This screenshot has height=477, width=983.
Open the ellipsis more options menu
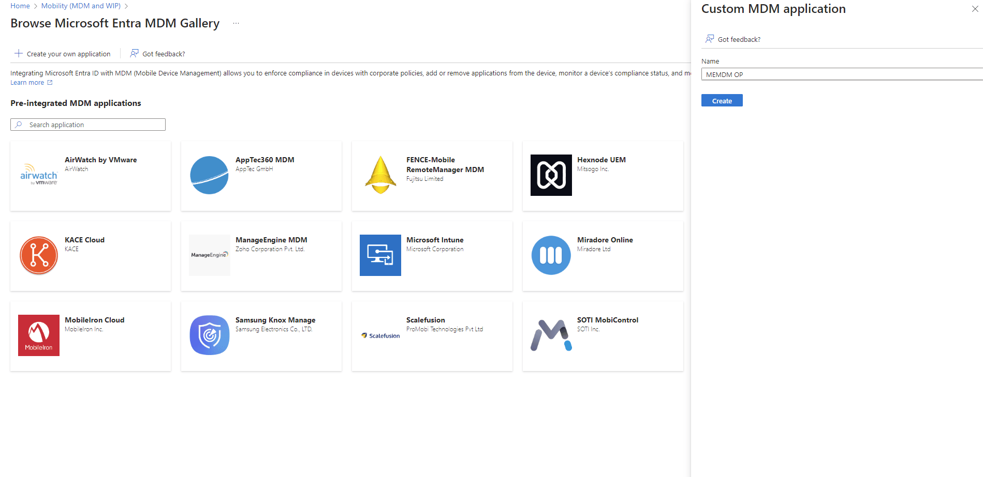pyautogui.click(x=236, y=23)
